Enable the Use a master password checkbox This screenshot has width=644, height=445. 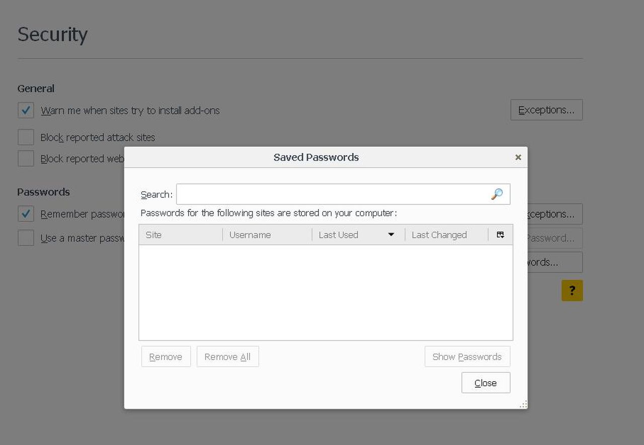coord(26,238)
